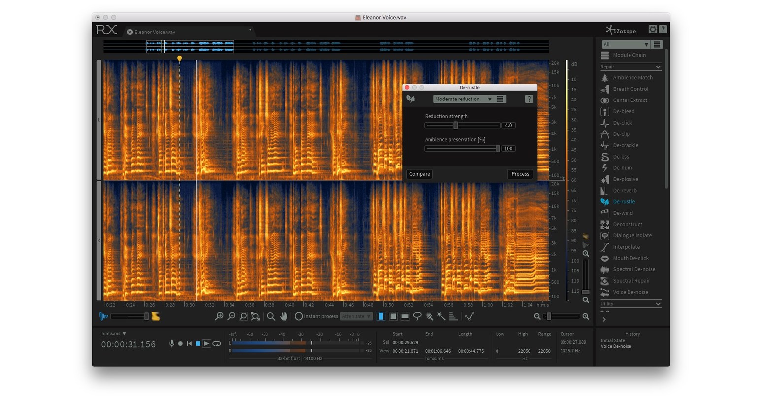Adjust the Reduction strength slider
762x399 pixels.
[455, 125]
